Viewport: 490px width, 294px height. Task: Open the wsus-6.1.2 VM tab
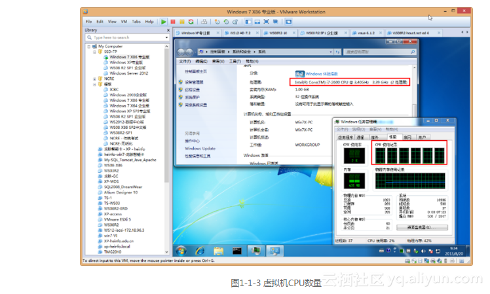(366, 33)
